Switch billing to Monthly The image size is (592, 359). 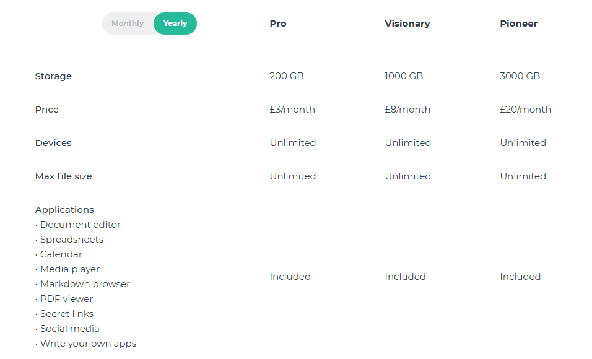coord(128,24)
